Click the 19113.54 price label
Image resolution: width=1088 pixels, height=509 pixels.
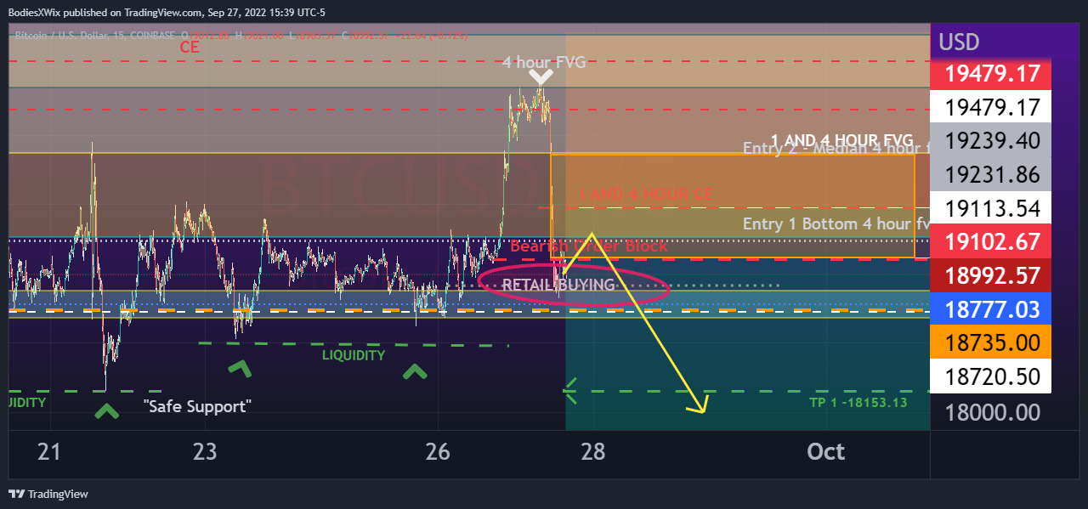(991, 208)
